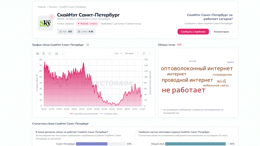Click the LLM badge next to Облако тегов
The image size is (260, 146).
179,45
